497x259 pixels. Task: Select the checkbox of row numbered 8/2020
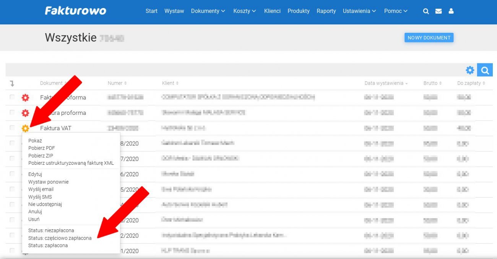[x=12, y=143]
